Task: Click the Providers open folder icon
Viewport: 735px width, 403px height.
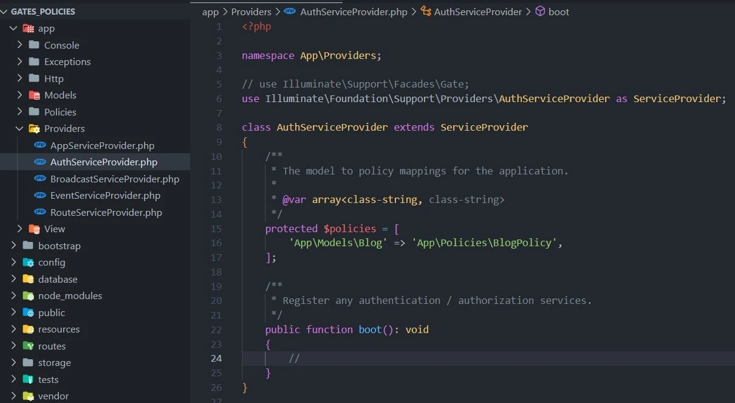Action: (x=34, y=129)
